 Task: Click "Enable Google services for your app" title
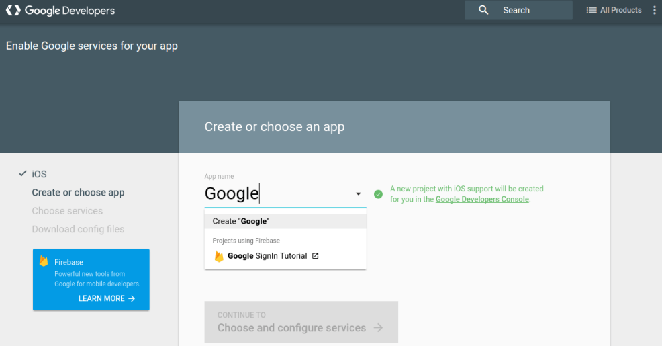point(91,46)
